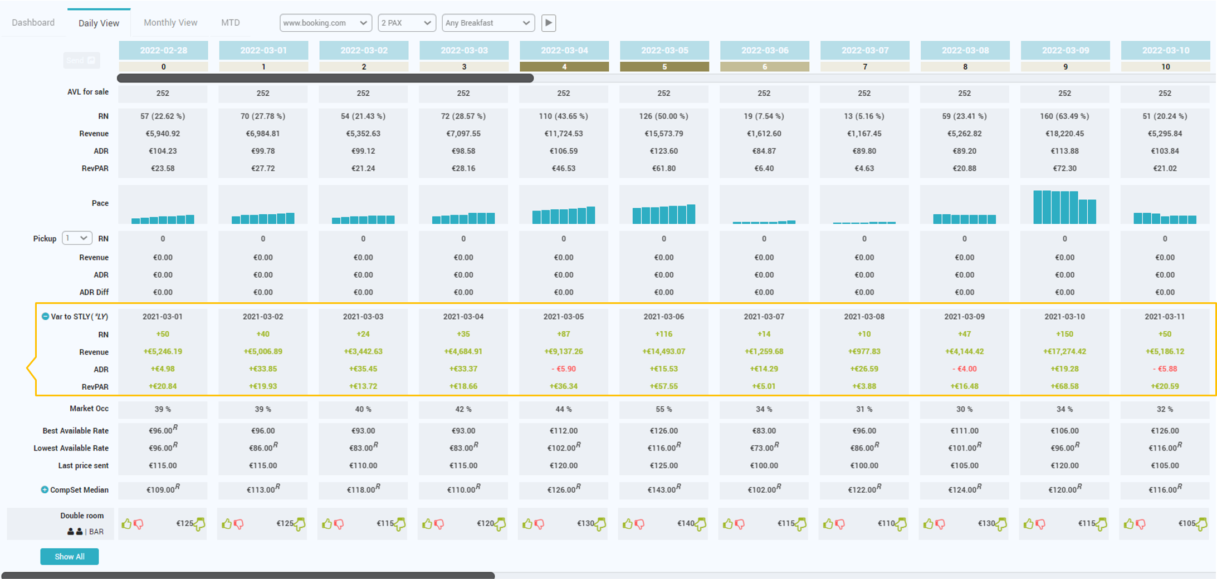Select the Daily View tab

pos(99,23)
